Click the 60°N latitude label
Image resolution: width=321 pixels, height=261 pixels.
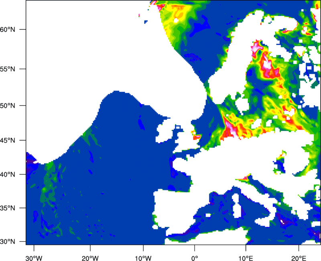coord(8,29)
